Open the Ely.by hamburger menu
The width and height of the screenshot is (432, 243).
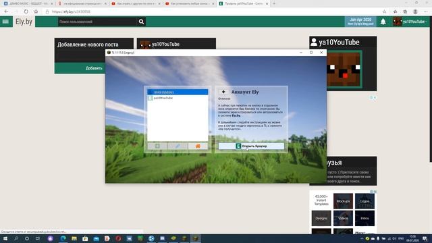click(6, 22)
